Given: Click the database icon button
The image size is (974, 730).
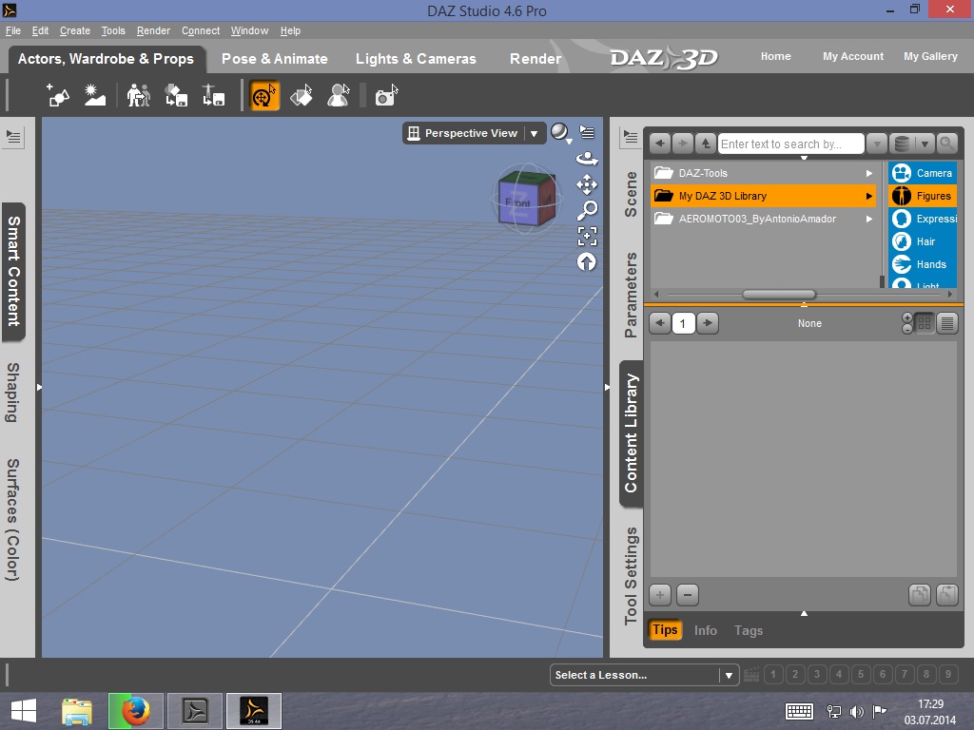Looking at the screenshot, I should pyautogui.click(x=902, y=144).
